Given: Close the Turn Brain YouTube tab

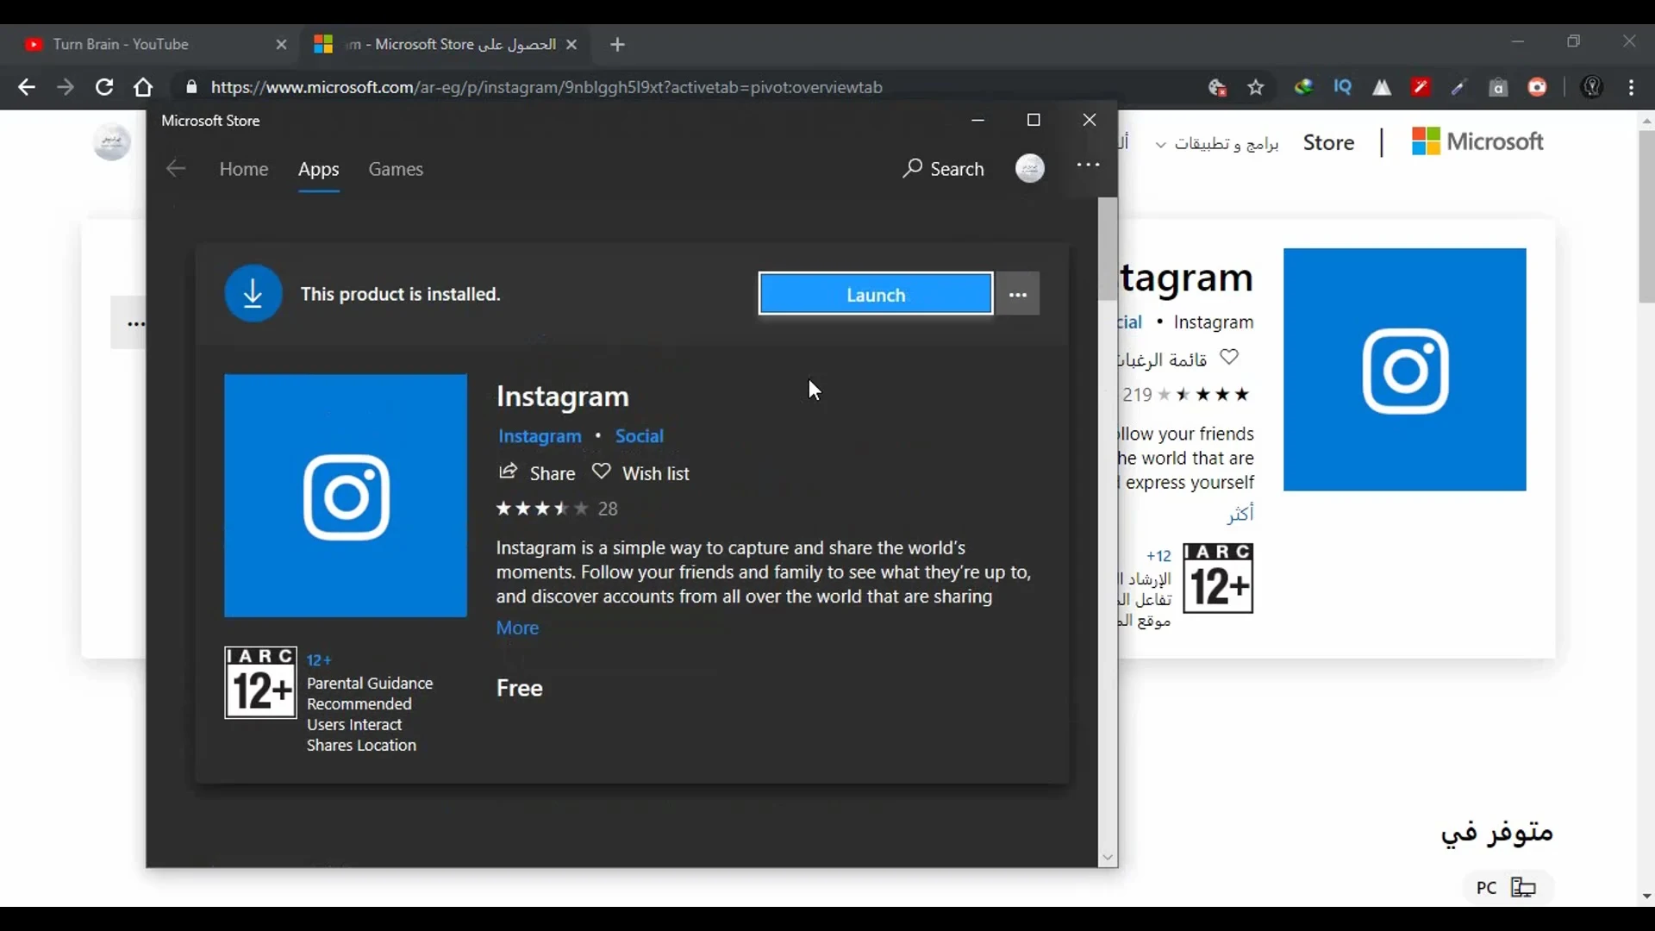Looking at the screenshot, I should (281, 45).
